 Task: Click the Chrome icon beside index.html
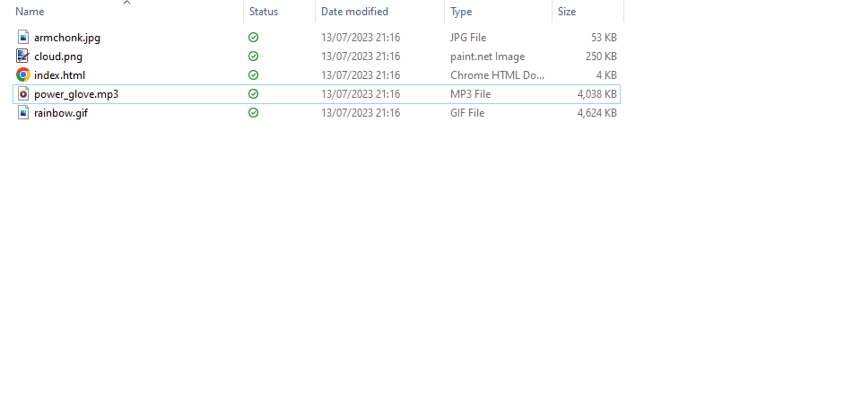click(x=23, y=75)
